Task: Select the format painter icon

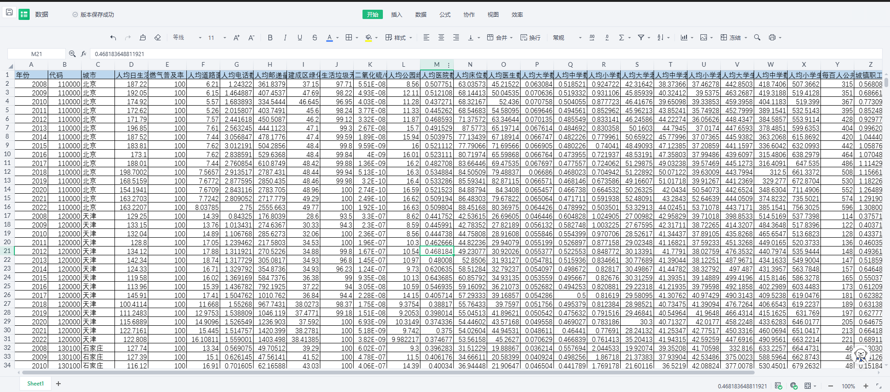Action: coord(143,38)
